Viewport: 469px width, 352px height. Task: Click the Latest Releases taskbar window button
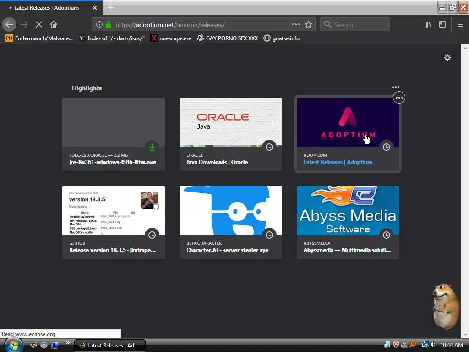109,346
